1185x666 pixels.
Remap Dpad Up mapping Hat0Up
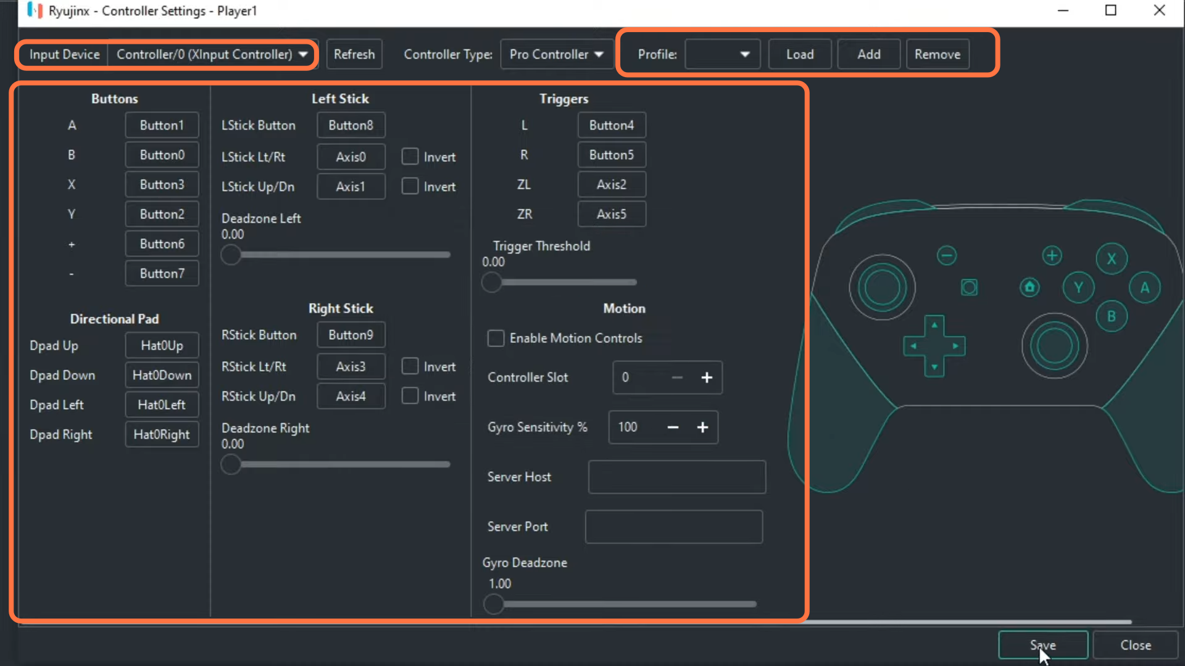coord(162,345)
